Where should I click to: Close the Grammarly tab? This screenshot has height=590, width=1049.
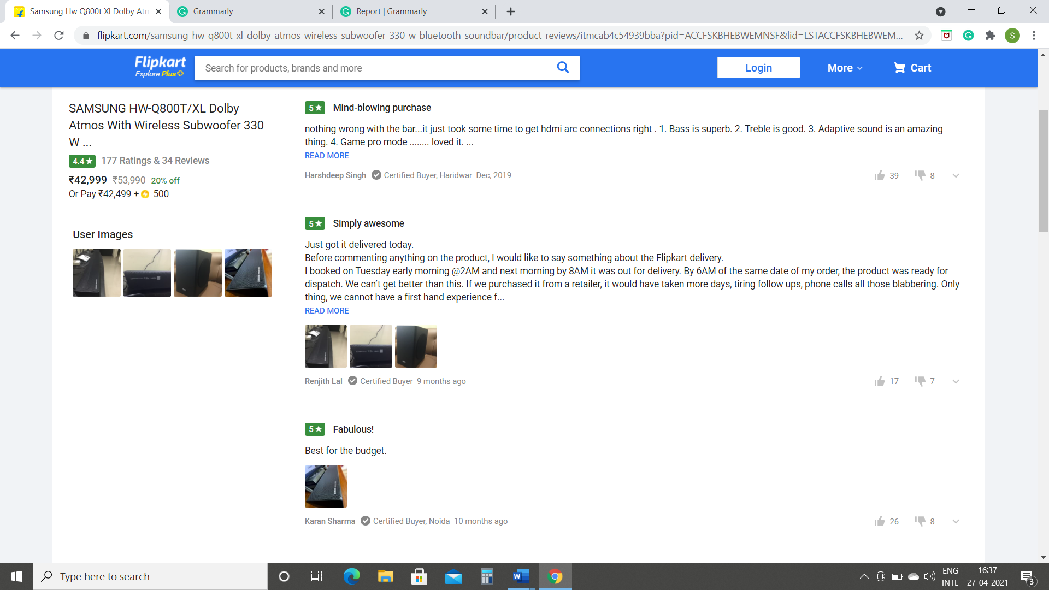point(321,11)
